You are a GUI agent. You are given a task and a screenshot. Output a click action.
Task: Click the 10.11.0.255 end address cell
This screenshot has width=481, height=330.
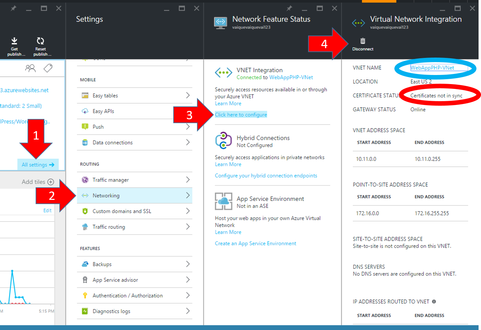pos(428,159)
